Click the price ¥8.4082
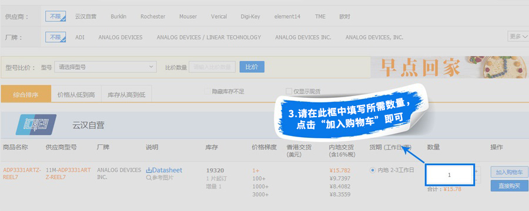529x211 pixels. (340, 186)
